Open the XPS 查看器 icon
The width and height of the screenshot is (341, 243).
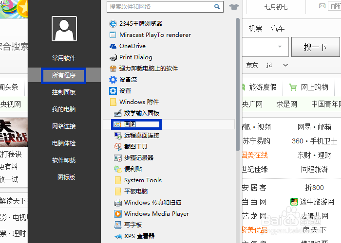pos(118,236)
